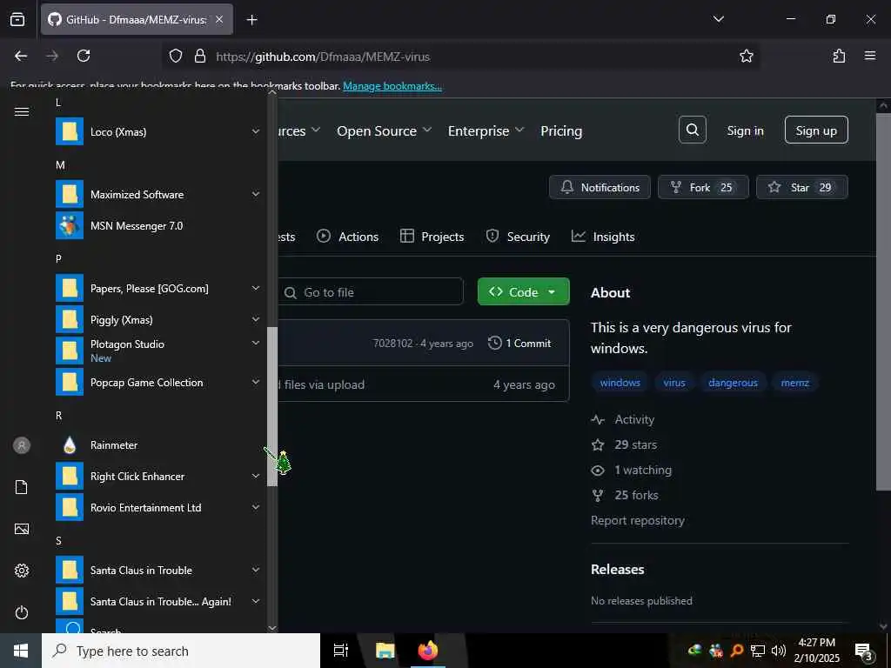List all tabs dropdown arrow
Image resolution: width=891 pixels, height=668 pixels.
tap(718, 19)
